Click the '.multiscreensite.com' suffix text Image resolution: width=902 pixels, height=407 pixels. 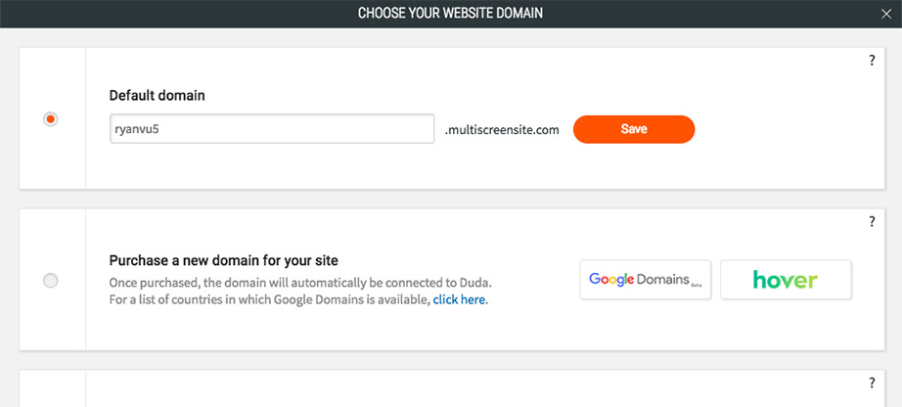(502, 129)
